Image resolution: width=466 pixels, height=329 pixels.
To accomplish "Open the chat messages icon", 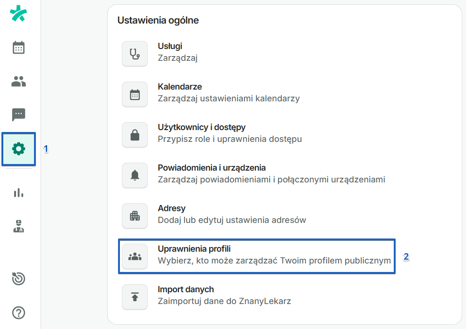I will [x=18, y=115].
